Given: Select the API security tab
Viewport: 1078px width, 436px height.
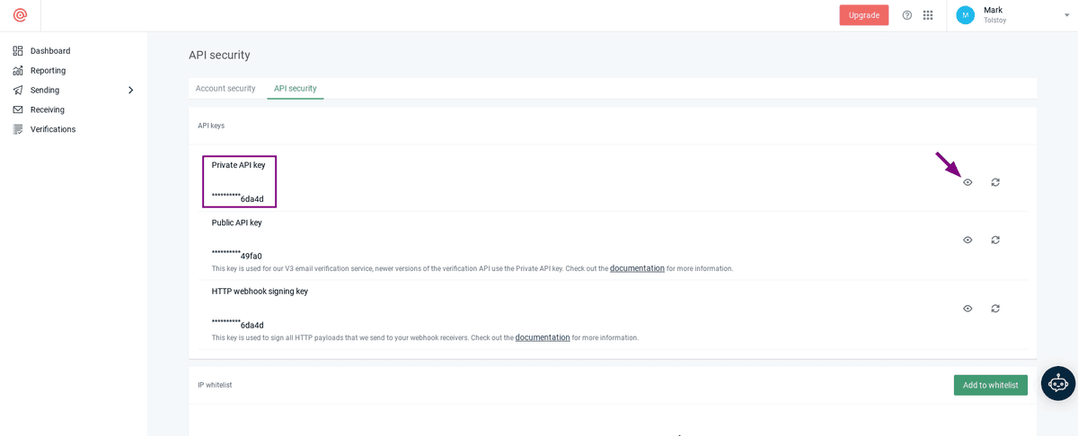Looking at the screenshot, I should pyautogui.click(x=295, y=89).
